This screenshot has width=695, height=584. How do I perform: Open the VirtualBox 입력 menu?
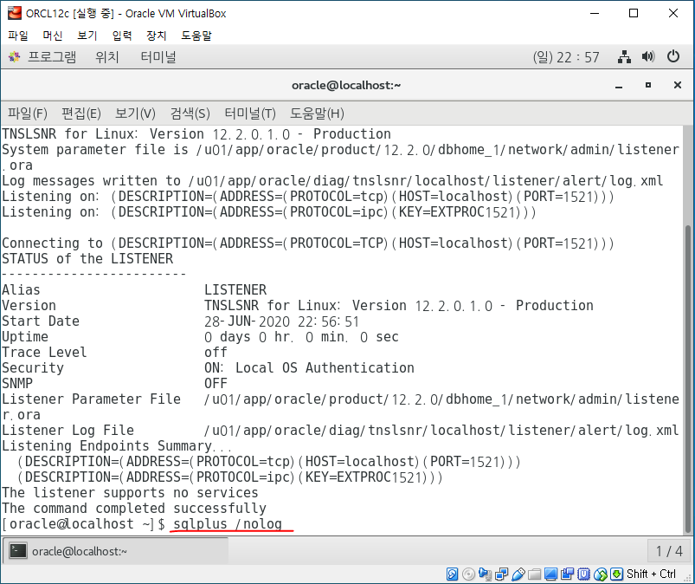[122, 36]
